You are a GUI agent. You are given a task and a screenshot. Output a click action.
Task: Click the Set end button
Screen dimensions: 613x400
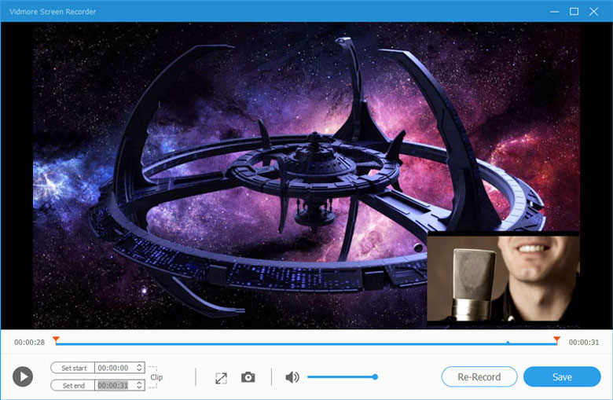pyautogui.click(x=72, y=385)
